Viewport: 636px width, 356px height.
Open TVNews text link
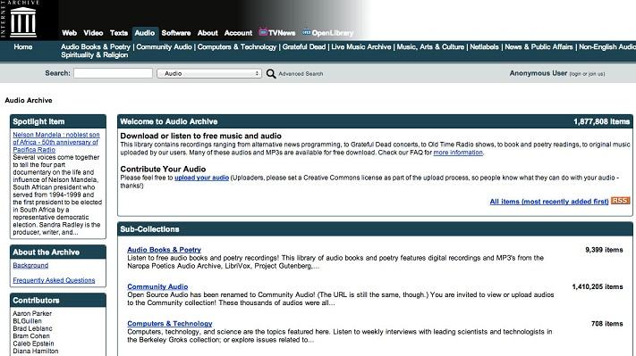point(282,33)
